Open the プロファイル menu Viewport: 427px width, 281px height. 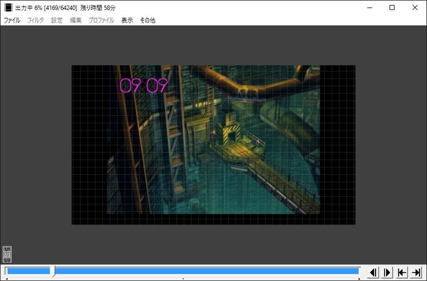pos(101,20)
